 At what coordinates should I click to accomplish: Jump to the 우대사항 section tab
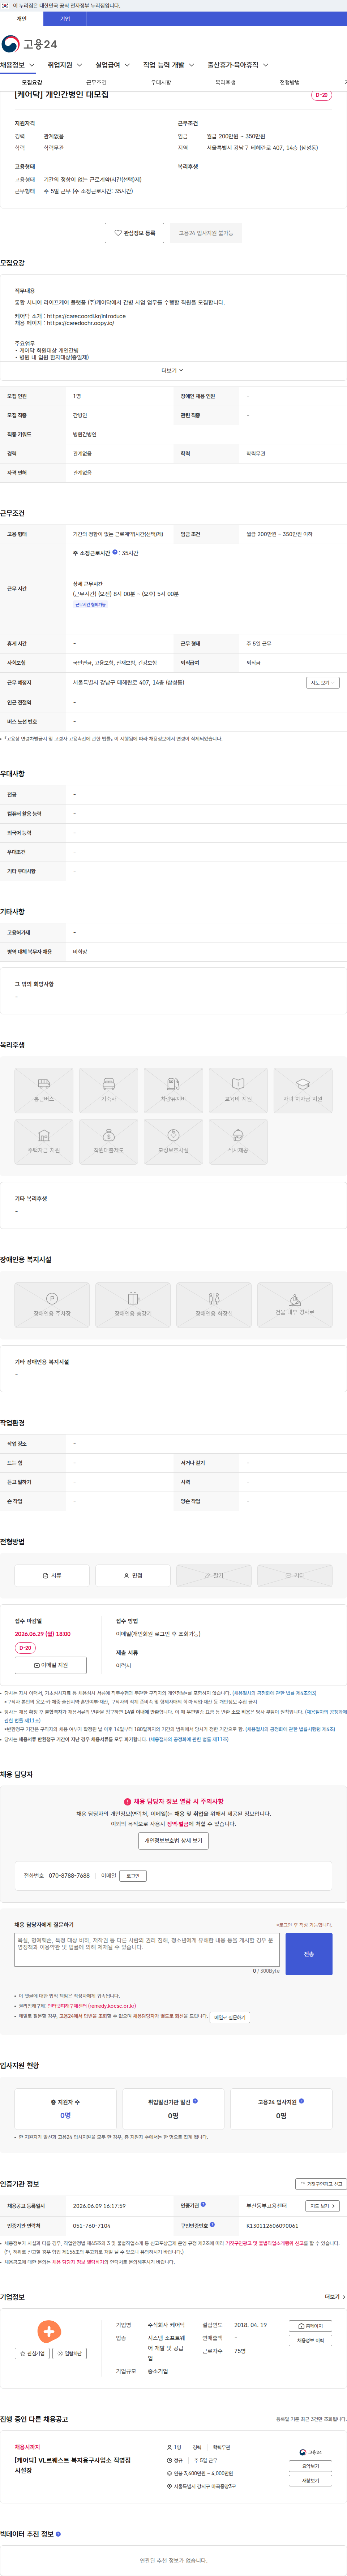tap(161, 83)
